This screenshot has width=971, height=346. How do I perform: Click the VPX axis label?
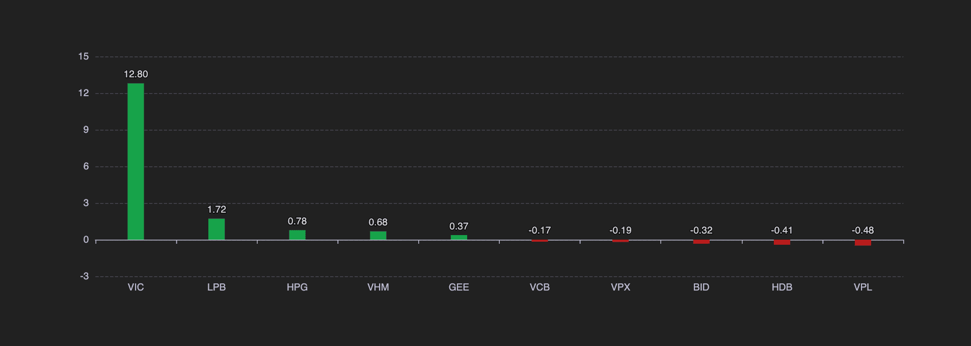coord(621,287)
